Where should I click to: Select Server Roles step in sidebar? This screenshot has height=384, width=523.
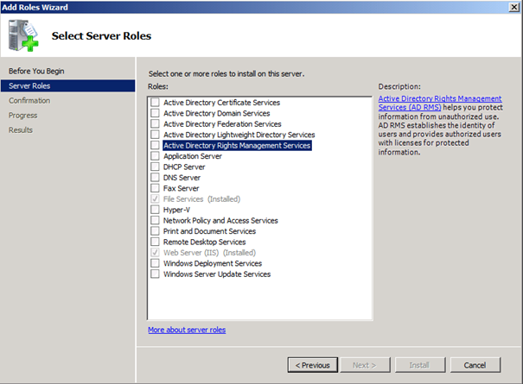(x=67, y=85)
